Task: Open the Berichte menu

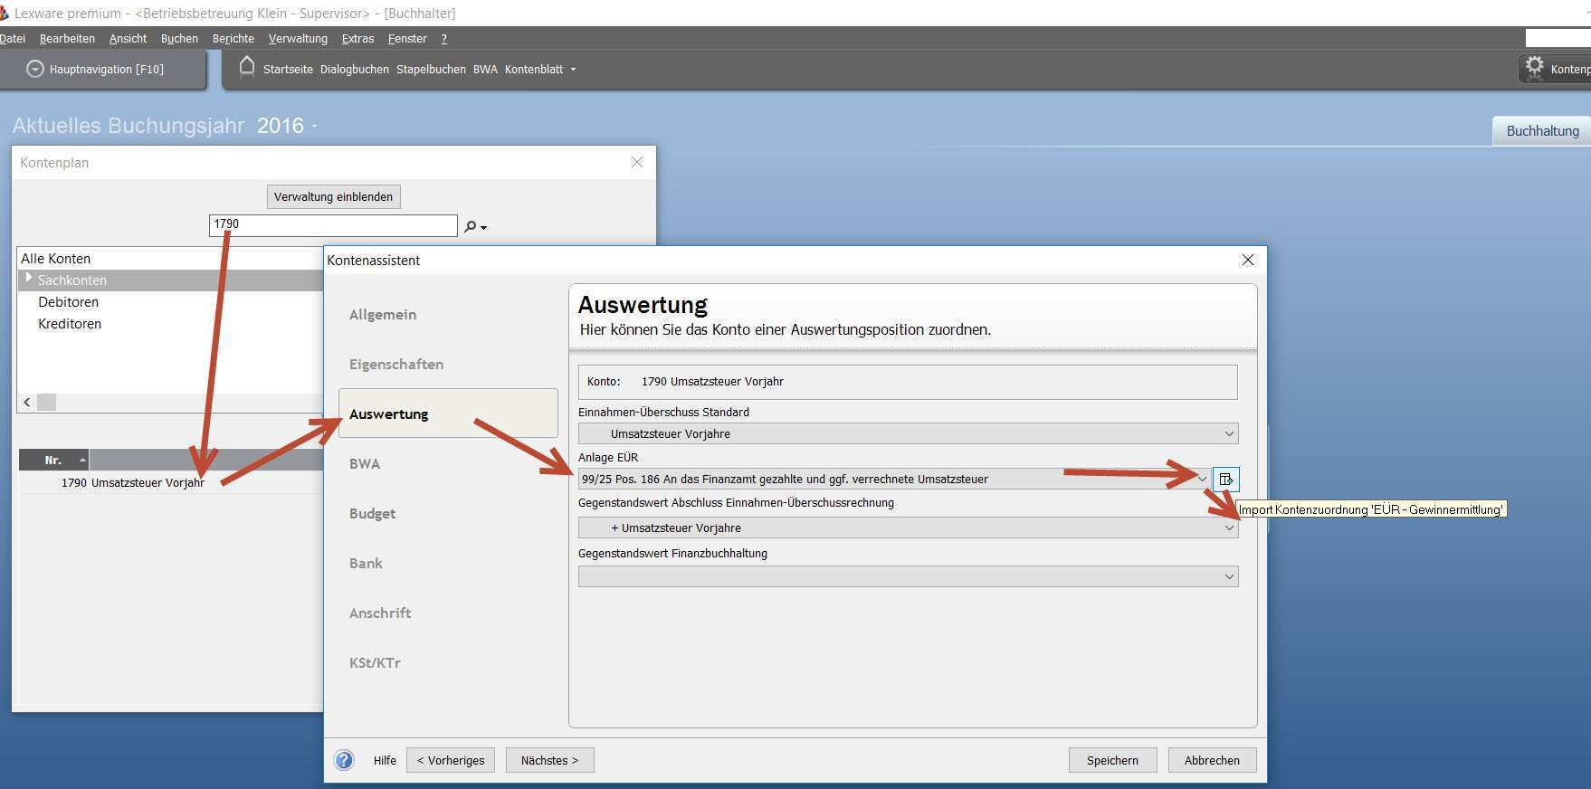Action: [233, 39]
